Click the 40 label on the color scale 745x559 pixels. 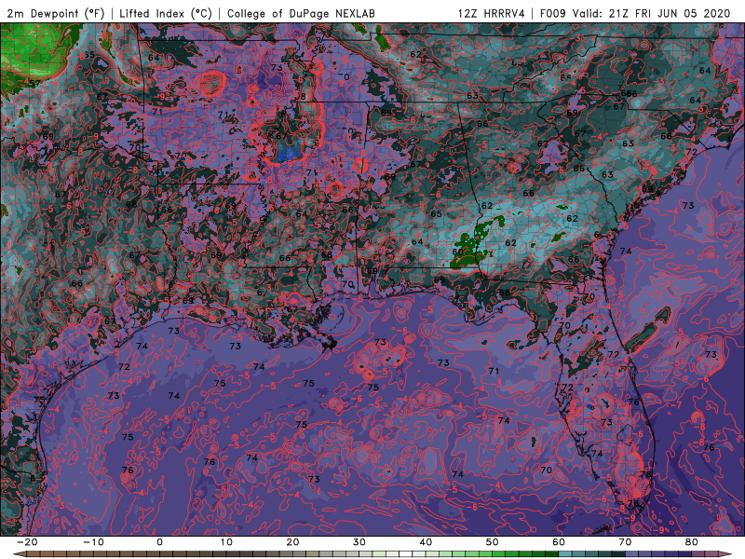(x=426, y=542)
